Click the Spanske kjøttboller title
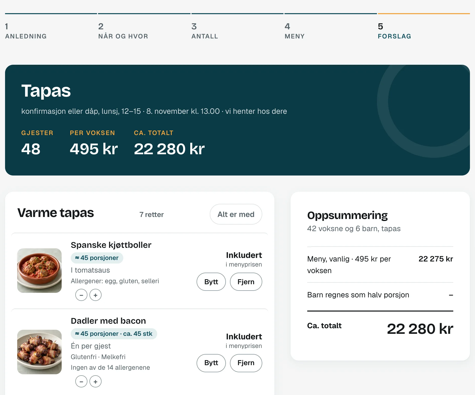The width and height of the screenshot is (475, 395). coord(111,245)
